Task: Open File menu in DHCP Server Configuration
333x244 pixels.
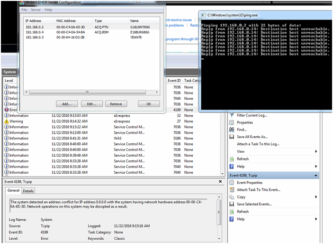Action: click(24, 10)
